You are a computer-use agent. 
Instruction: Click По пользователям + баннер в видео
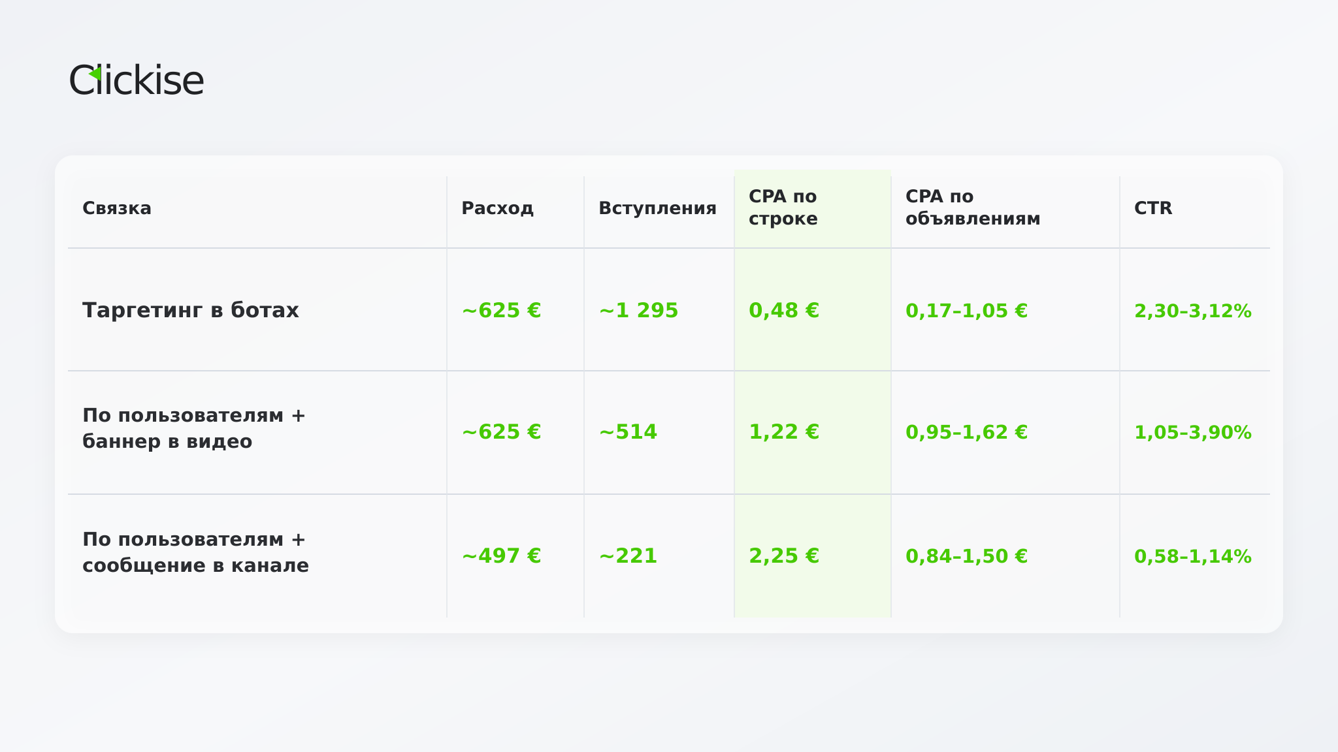coord(194,428)
